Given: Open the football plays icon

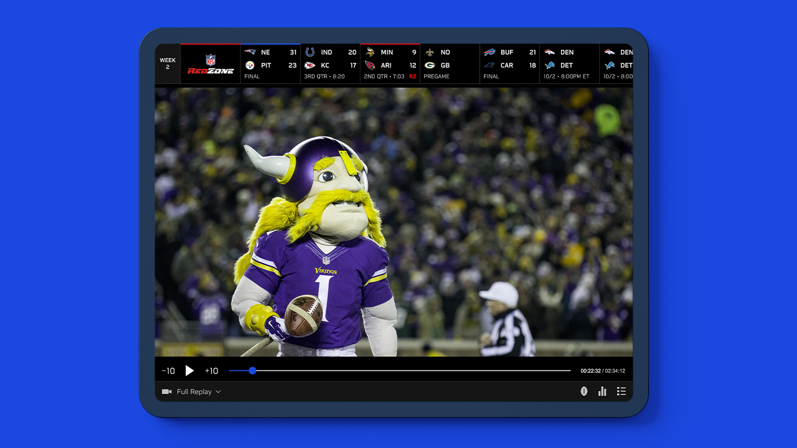Looking at the screenshot, I should point(584,391).
